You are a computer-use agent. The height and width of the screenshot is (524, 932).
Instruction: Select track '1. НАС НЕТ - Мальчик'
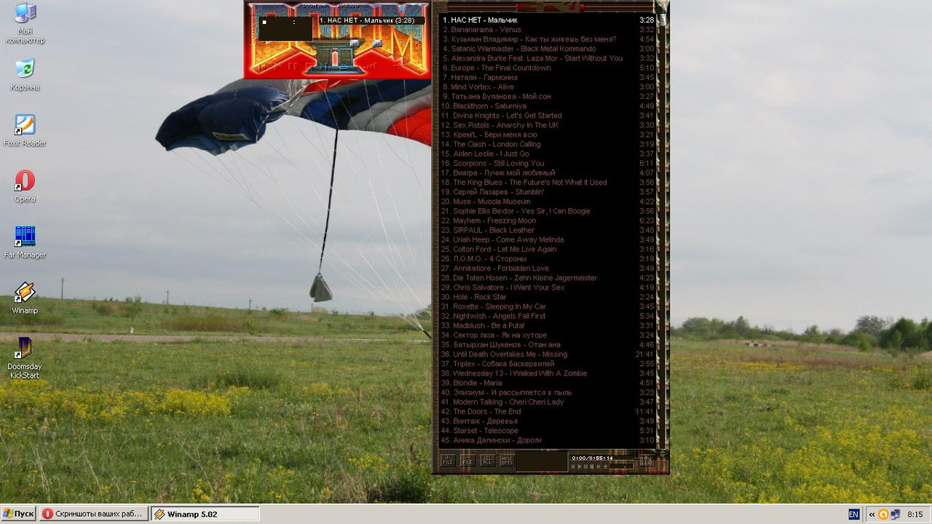click(548, 20)
